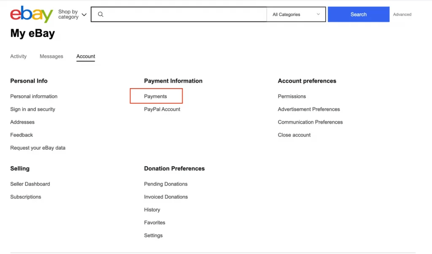Click the search magnifier icon
The width and height of the screenshot is (432, 254).
pyautogui.click(x=100, y=14)
